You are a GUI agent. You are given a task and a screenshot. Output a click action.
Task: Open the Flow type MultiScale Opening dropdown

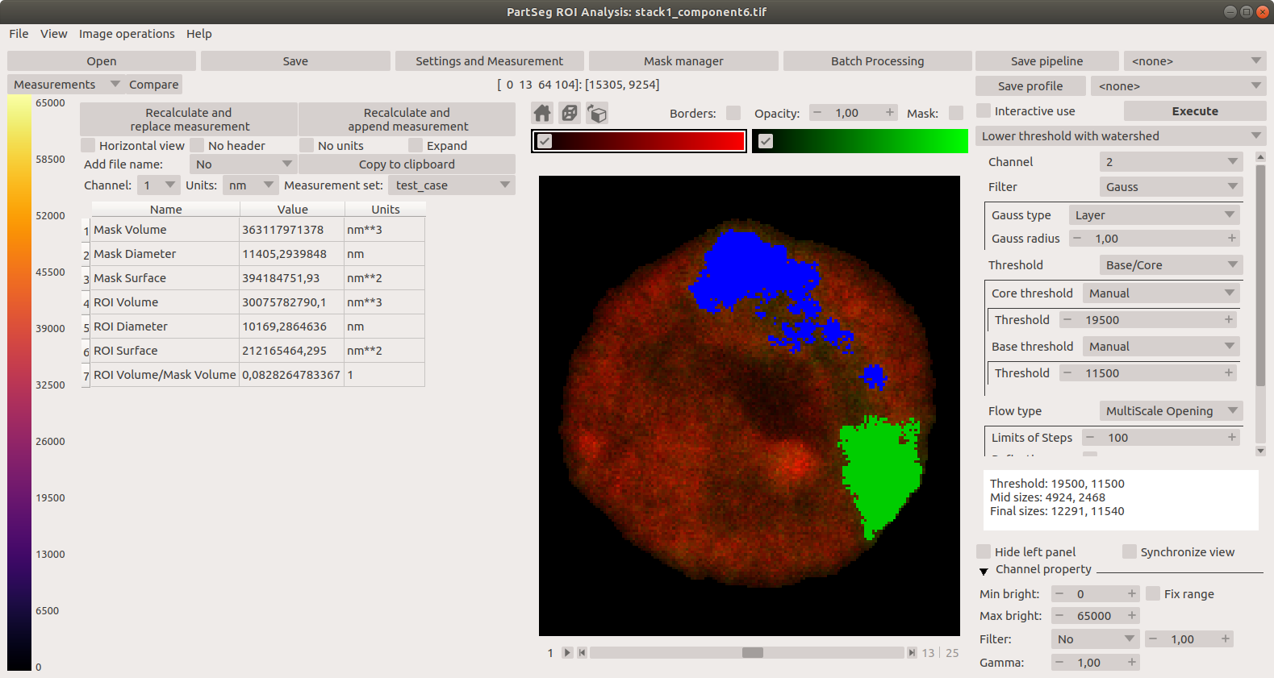coord(1171,410)
